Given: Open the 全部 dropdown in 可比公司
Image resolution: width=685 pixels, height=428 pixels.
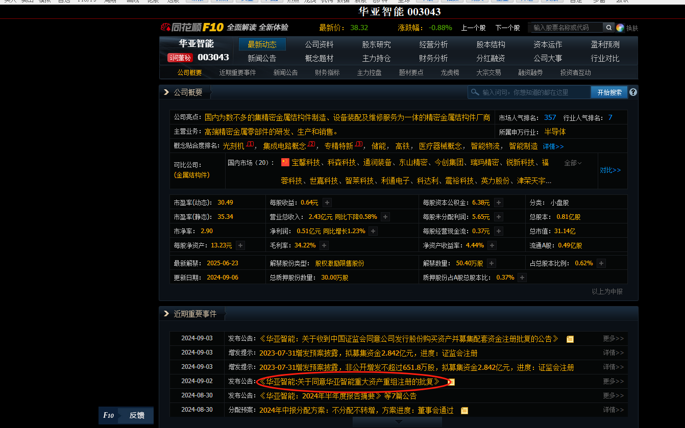Looking at the screenshot, I should 573,163.
